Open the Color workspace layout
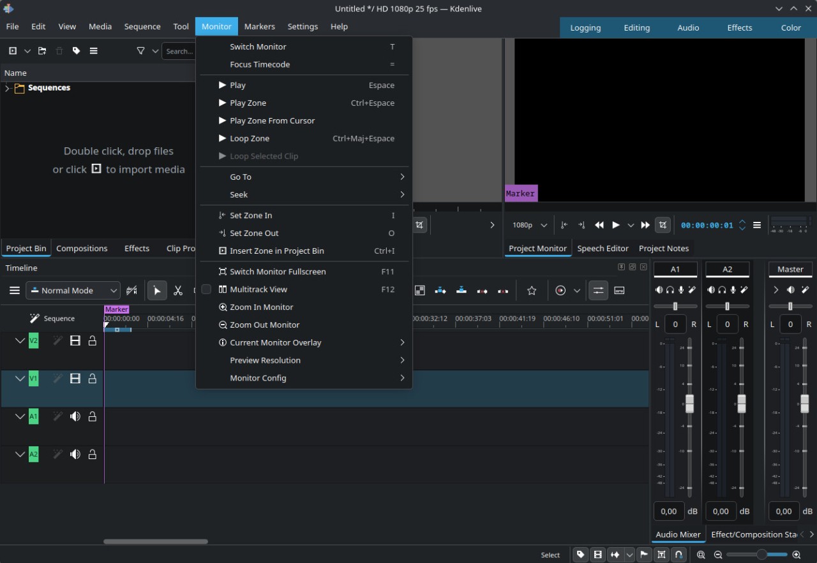The image size is (817, 563). coord(791,28)
